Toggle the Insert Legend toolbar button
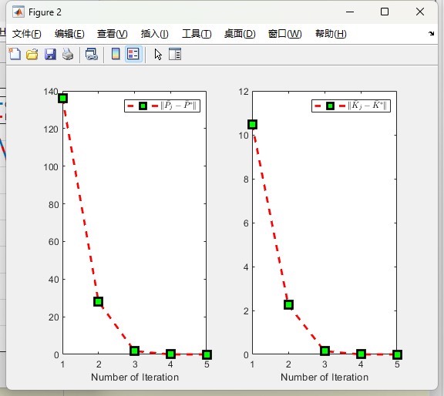Screen dimensions: 444x396 tap(133, 54)
